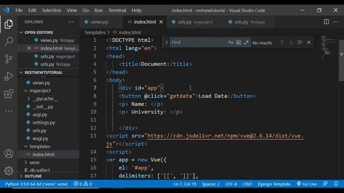Expand the __pycache__ folder
Screen dimensions: 344x193
[x=45, y=99]
